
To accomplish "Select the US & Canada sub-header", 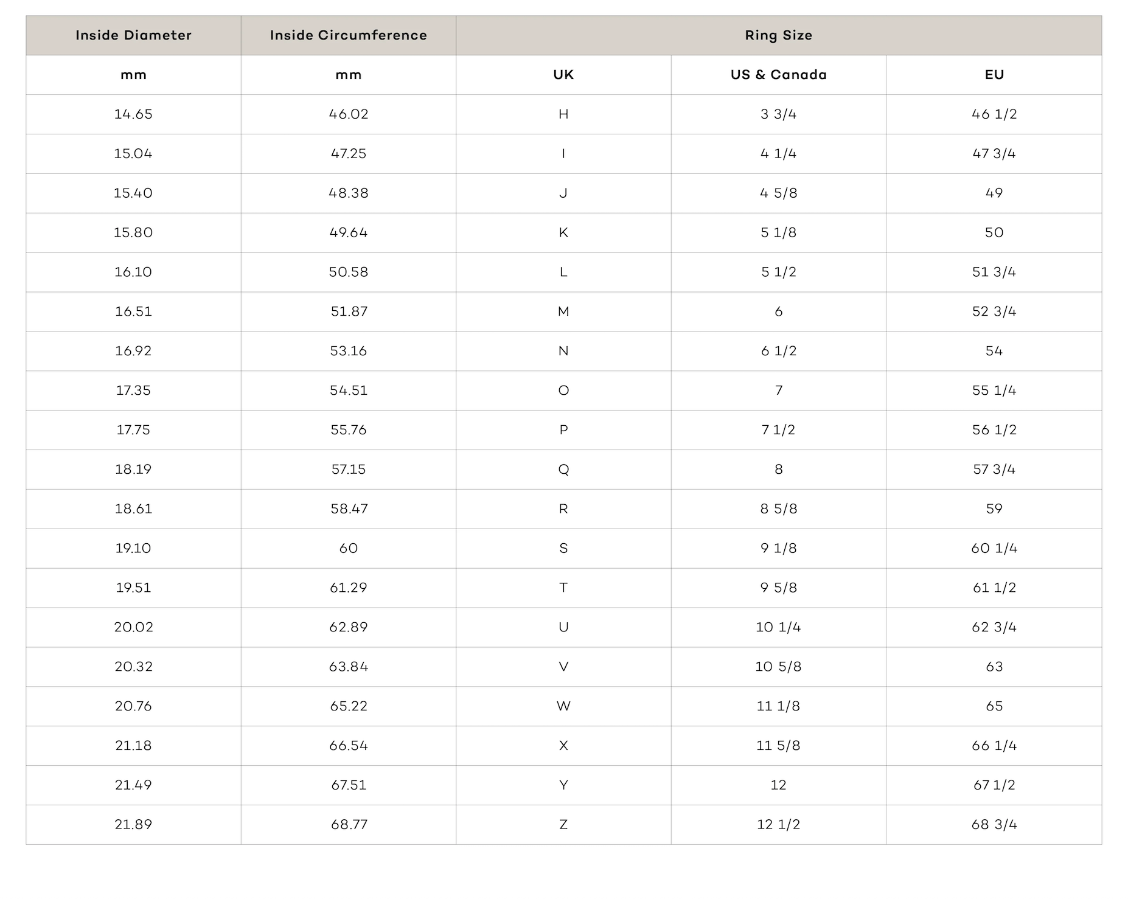I will (778, 75).
